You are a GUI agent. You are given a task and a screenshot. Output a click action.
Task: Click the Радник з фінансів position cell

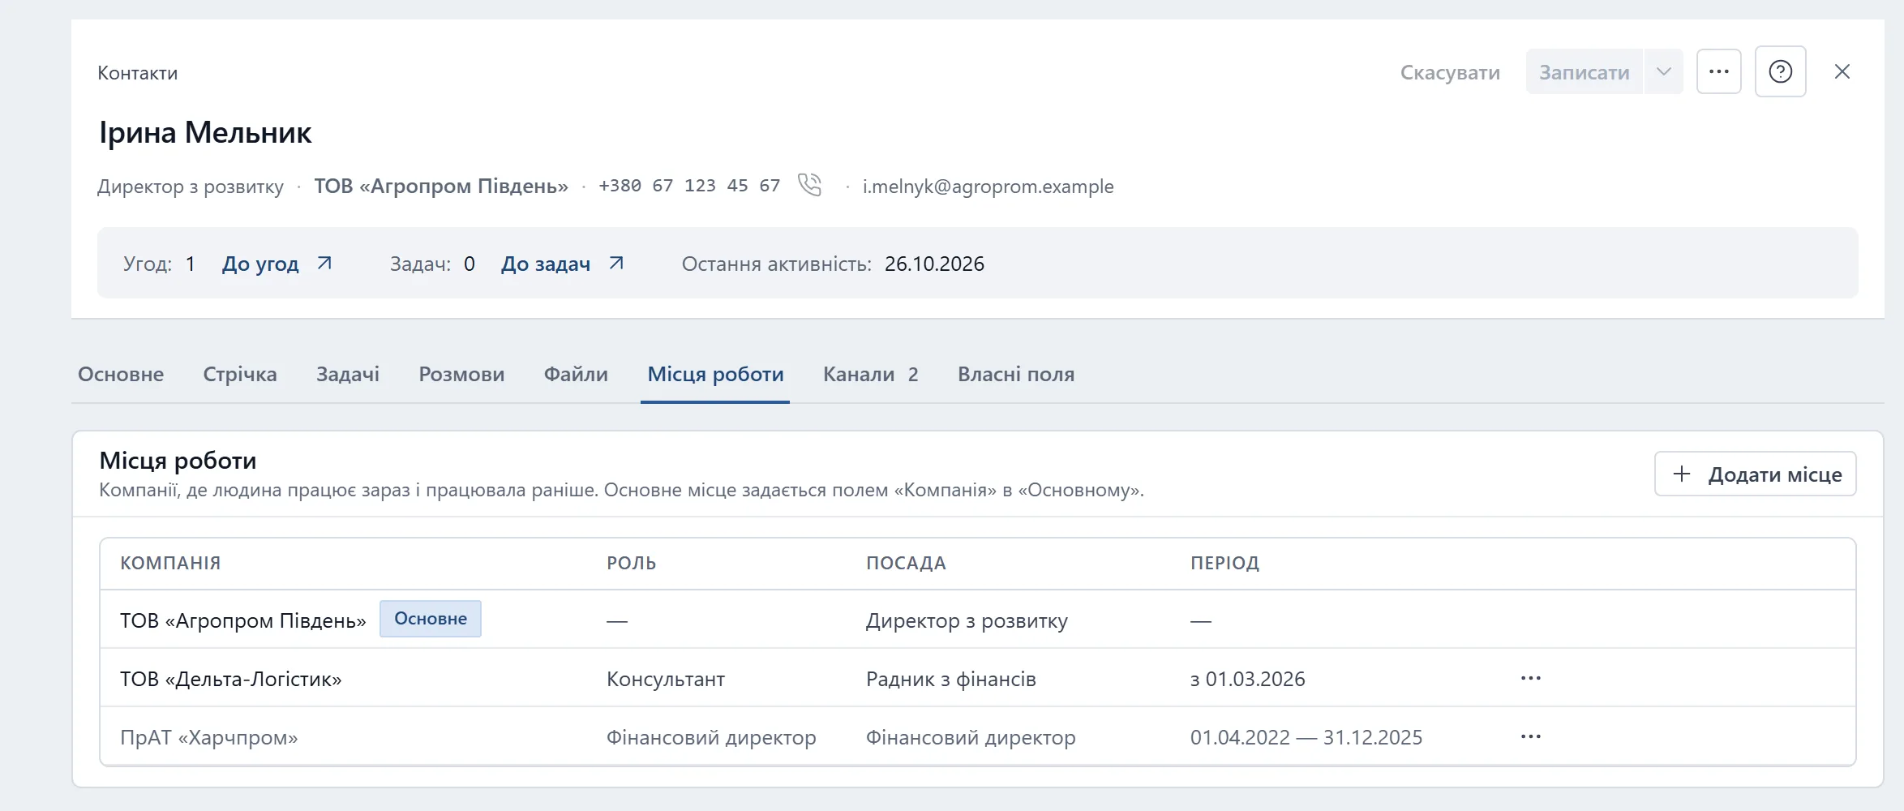(950, 679)
